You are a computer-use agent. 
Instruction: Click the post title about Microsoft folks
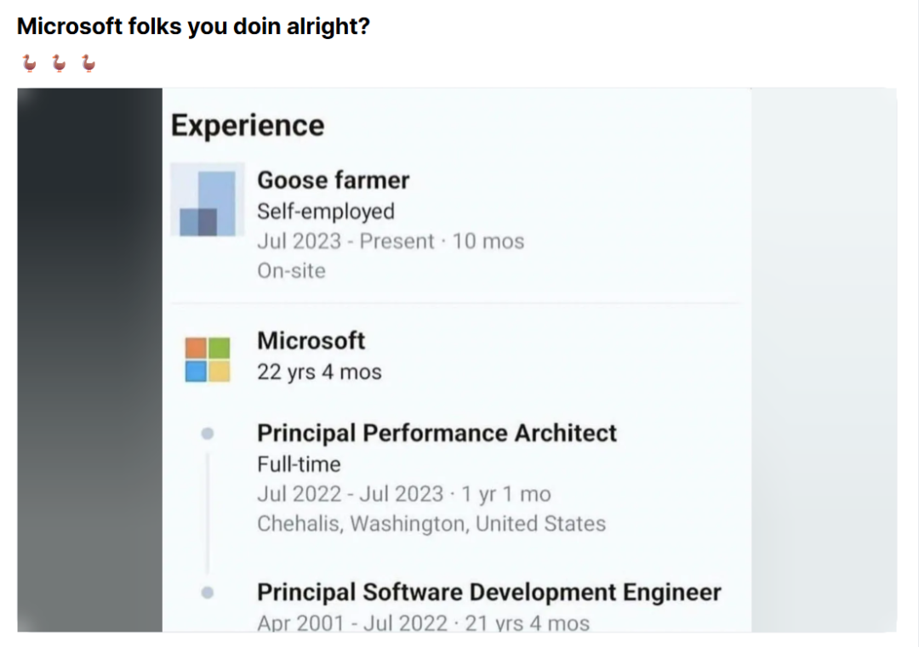click(x=193, y=26)
